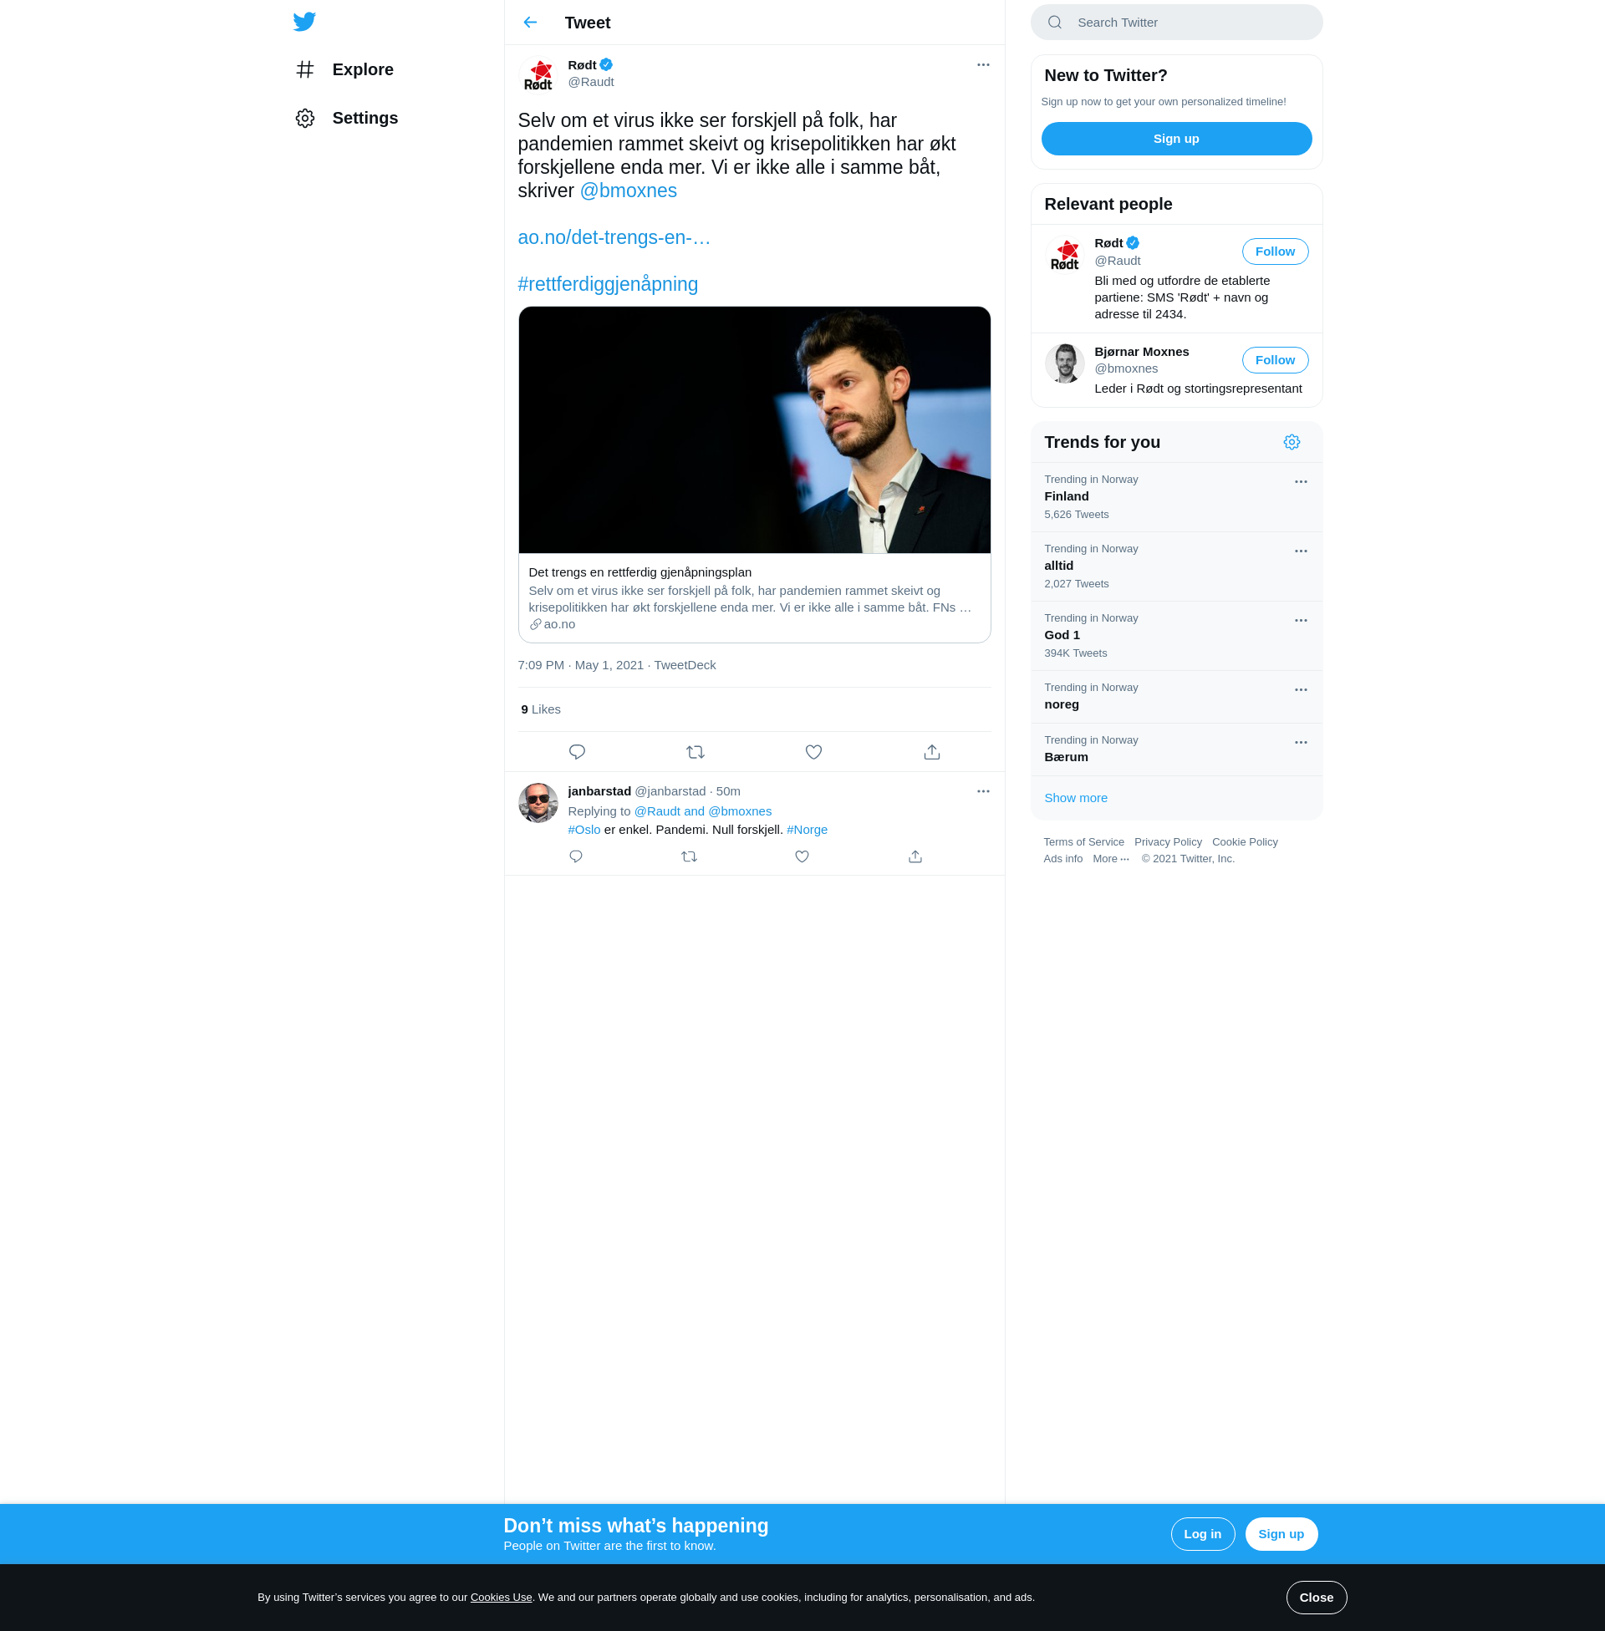Open TweetDeck source link
The image size is (1605, 1631).
tap(685, 666)
